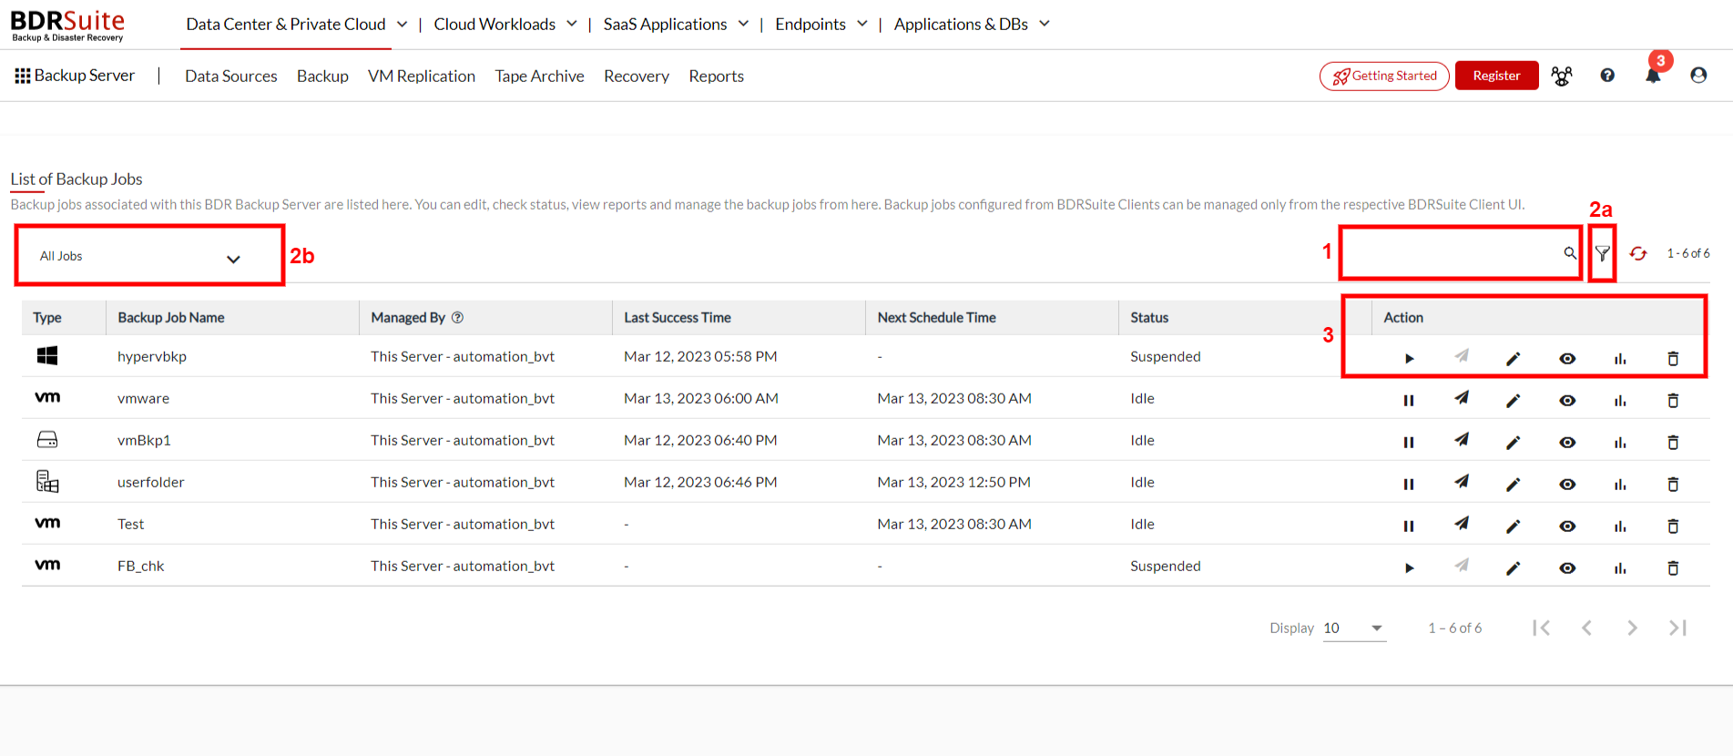Pause the Test backup job
Viewport: 1733px width, 756px height.
[1409, 526]
